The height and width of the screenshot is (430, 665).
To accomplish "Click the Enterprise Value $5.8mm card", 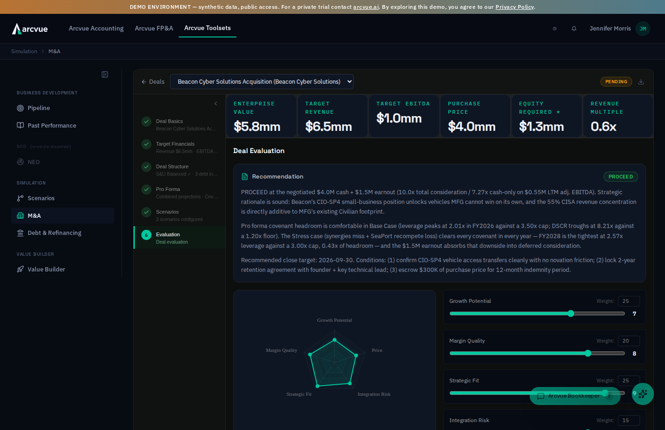I will tap(261, 116).
